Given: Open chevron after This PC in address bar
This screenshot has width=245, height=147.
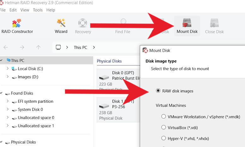Looking at the screenshot, I should point(94,47).
